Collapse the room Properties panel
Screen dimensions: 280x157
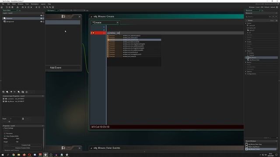tap(43, 126)
